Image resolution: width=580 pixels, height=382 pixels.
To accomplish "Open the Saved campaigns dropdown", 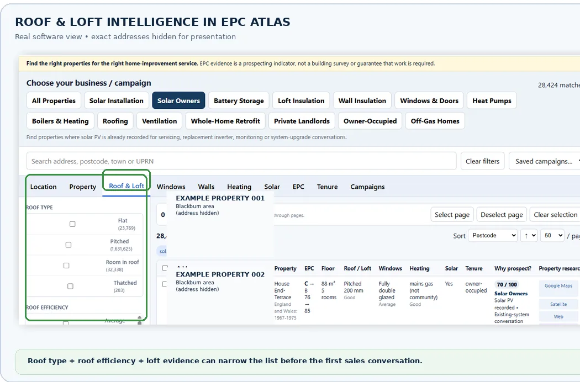I will [545, 161].
